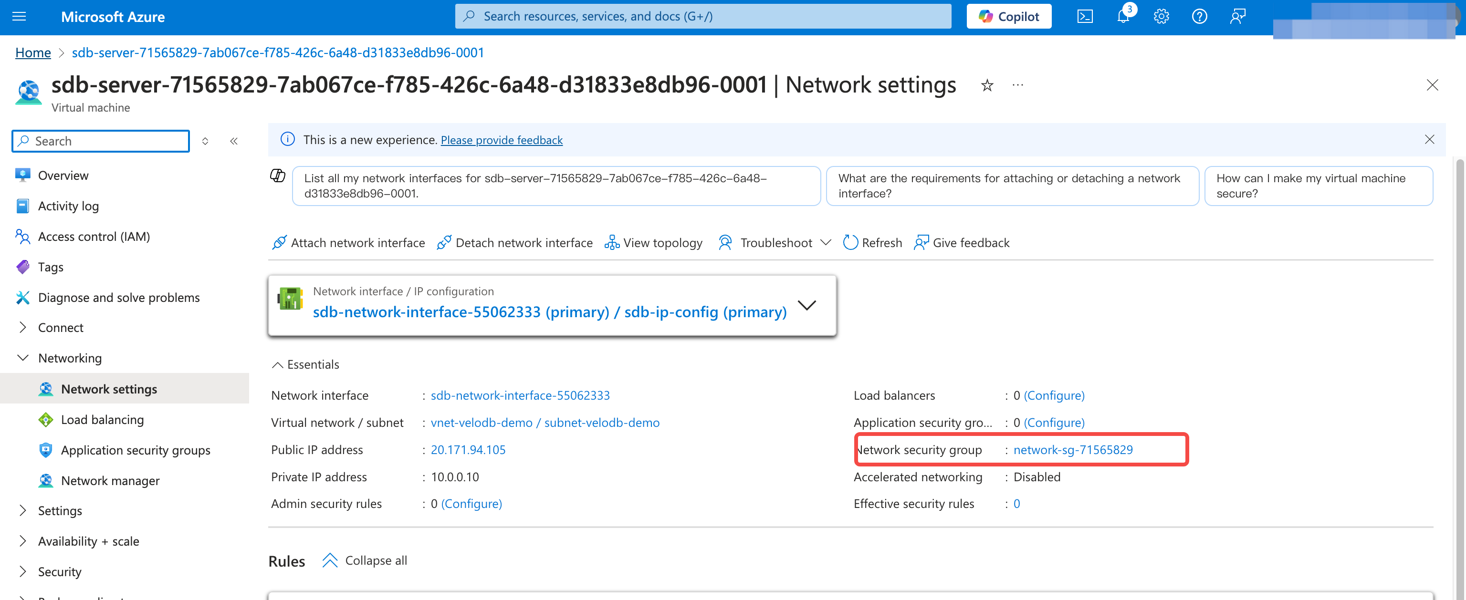Open Load balancing menu item
Viewport: 1466px width, 600px height.
(102, 420)
